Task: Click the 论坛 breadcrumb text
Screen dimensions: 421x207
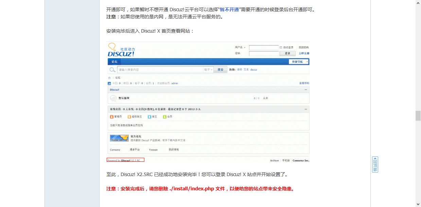Action: point(118,77)
